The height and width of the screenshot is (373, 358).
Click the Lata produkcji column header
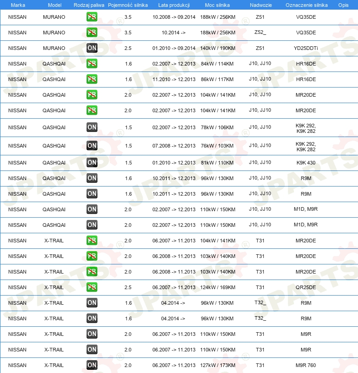(x=174, y=5)
